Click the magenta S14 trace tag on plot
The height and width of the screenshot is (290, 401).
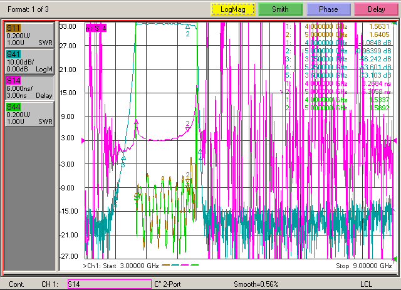pos(96,28)
